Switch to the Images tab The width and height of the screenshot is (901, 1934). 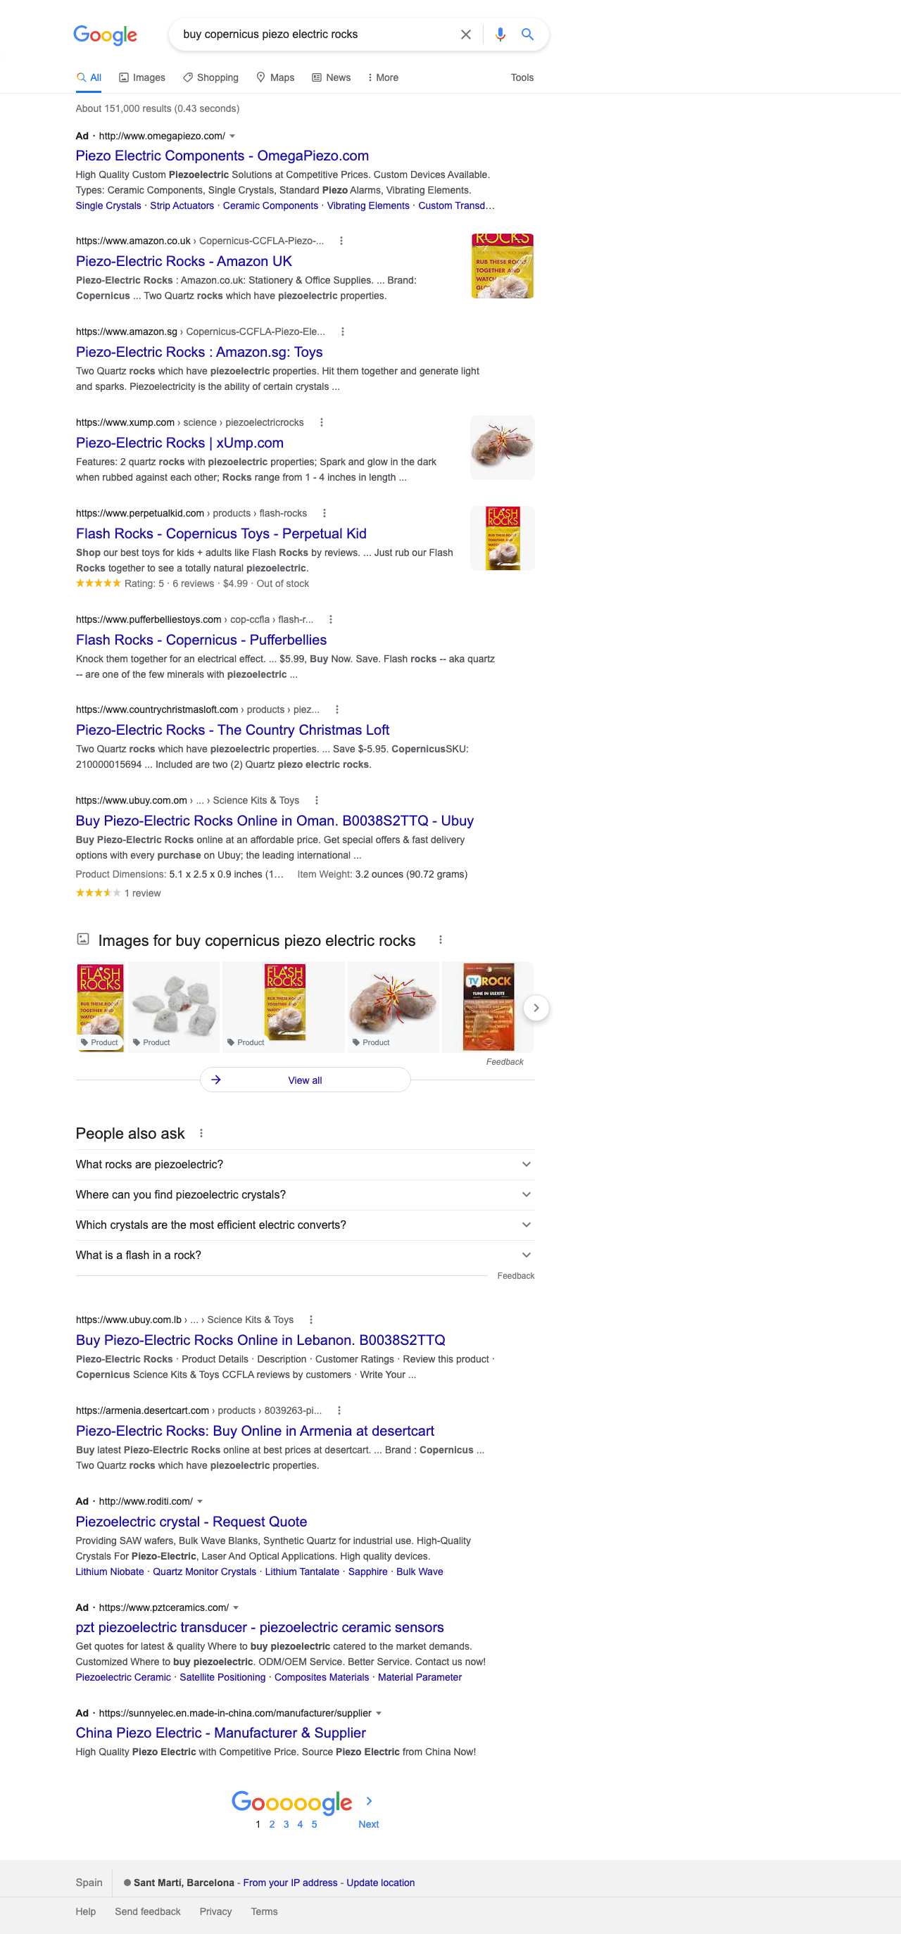[x=142, y=78]
